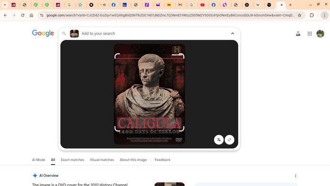The height and width of the screenshot is (186, 330).
Task: Switch to the dark blue icon tab left of Close tab
Action: [269, 5]
